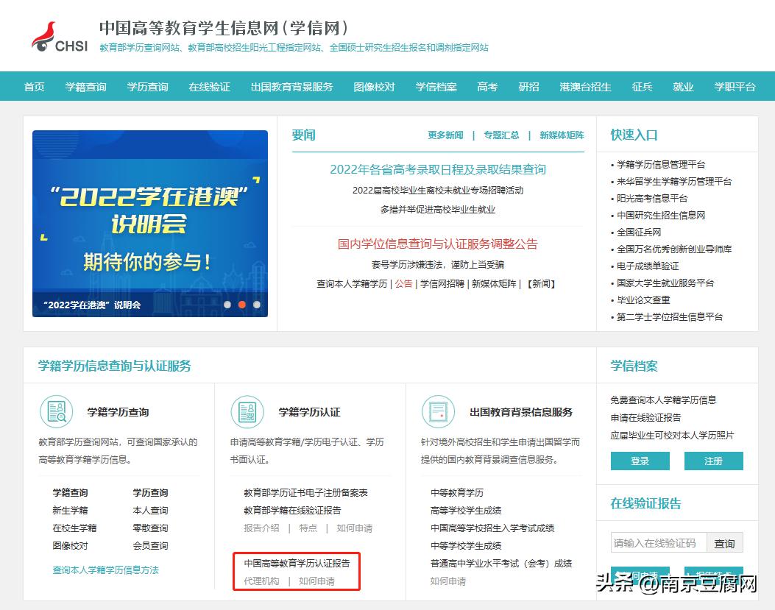Click 查询 to look up verification code
The width and height of the screenshot is (775, 610).
coord(725,542)
